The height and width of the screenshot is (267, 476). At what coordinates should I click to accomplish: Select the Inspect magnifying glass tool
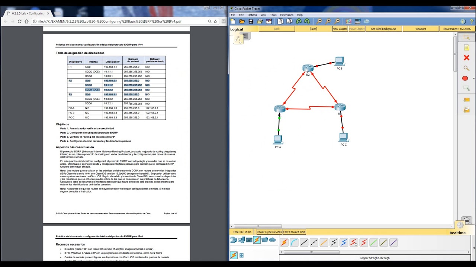(466, 68)
